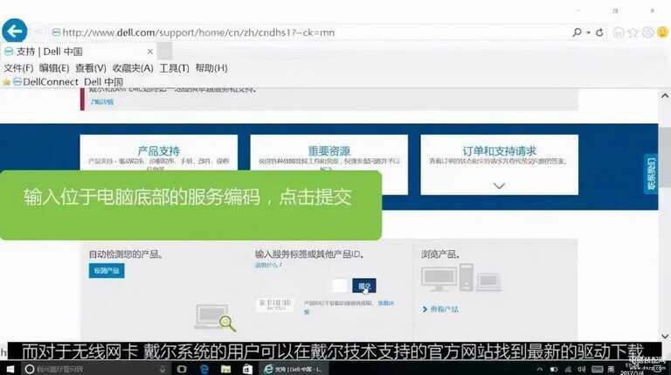Open a new tab button
This screenshot has width=671, height=375.
(164, 52)
